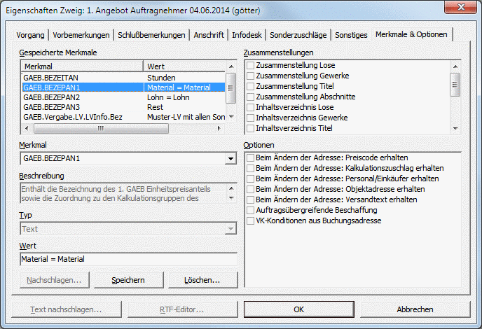Enable Objektadresse erhalten option
Viewport: 482px width, 329px height.
251,189
